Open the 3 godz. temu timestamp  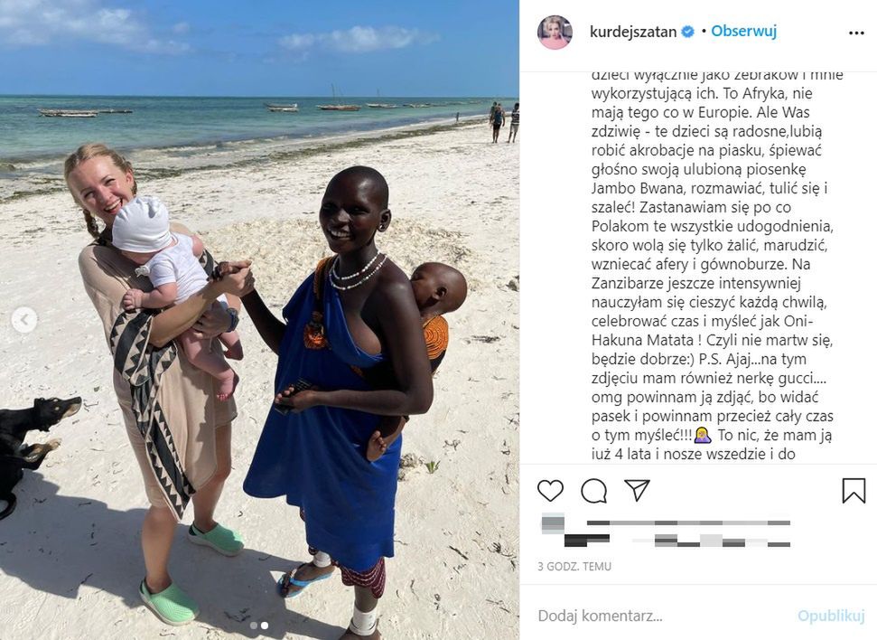[x=574, y=567]
